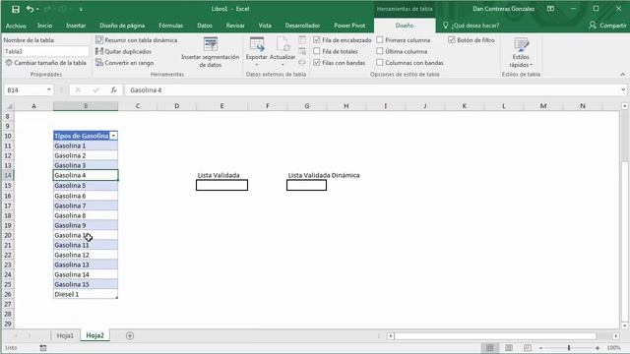
Task: Switch to the Hoja1 sheet tab
Action: point(65,335)
